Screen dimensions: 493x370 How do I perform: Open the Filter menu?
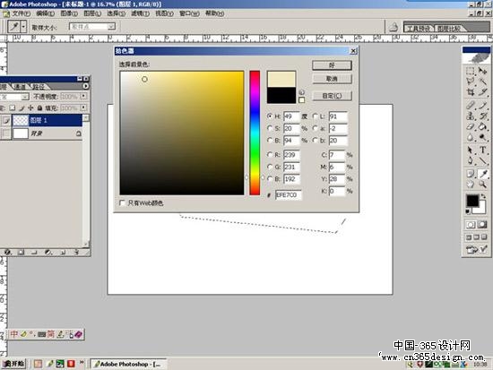pos(140,13)
